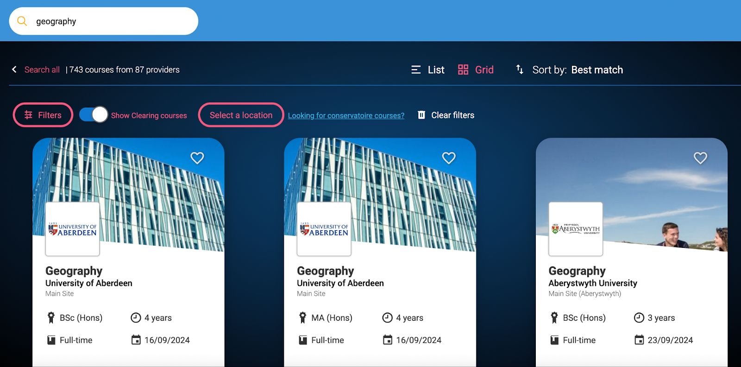The image size is (741, 367).
Task: Click the search magnifier icon
Action: pos(22,21)
